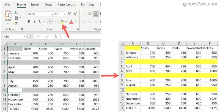Screen dimensions: 220x112
Task: Switch to the Page Layout tab
Action: [67, 5]
